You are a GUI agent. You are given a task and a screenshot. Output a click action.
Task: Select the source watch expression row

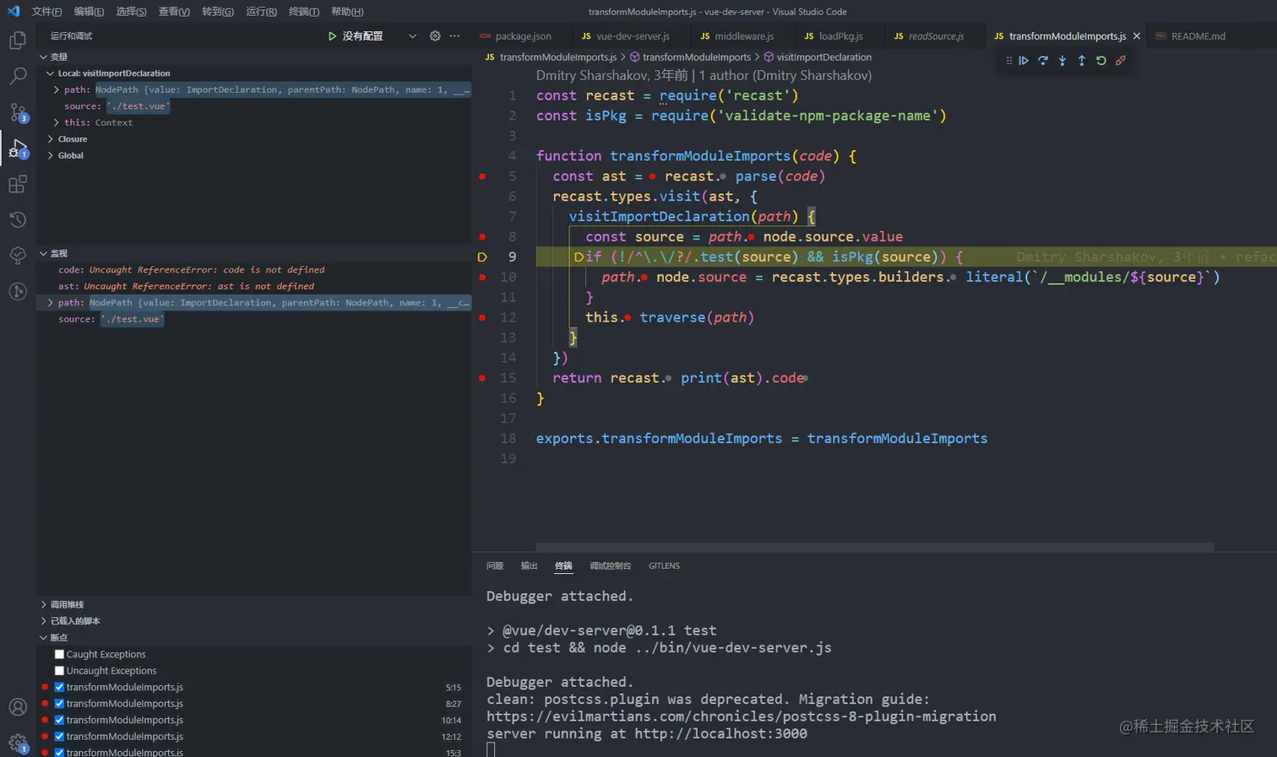tap(253, 319)
